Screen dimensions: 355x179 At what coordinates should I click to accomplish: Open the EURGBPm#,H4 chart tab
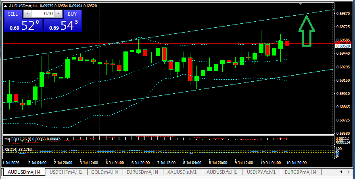click(x=301, y=172)
